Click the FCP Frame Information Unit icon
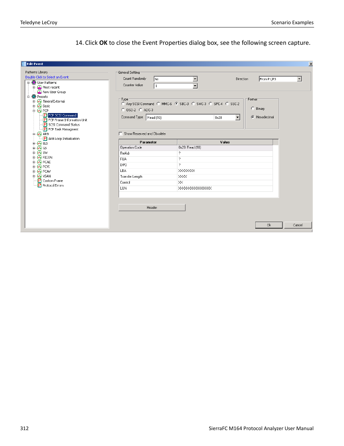Screen dimensions: 344x446 point(45,120)
